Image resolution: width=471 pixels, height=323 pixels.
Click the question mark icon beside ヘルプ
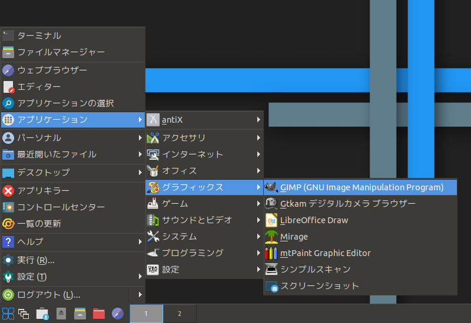[x=8, y=241]
